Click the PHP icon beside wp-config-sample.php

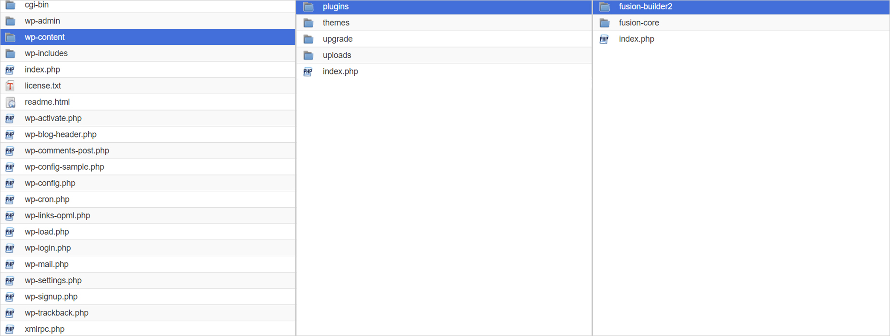(10, 167)
